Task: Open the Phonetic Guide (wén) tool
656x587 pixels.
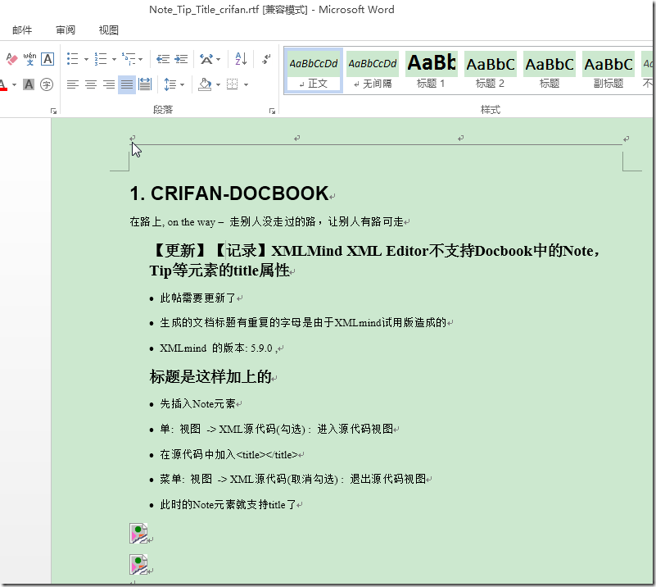Action: (29, 59)
